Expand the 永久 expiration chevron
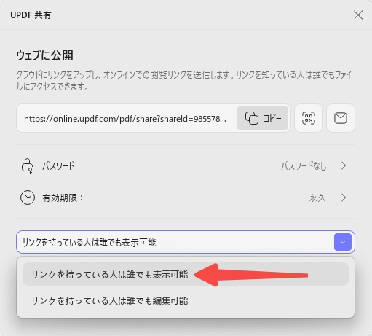This screenshot has height=336, width=372. click(344, 198)
